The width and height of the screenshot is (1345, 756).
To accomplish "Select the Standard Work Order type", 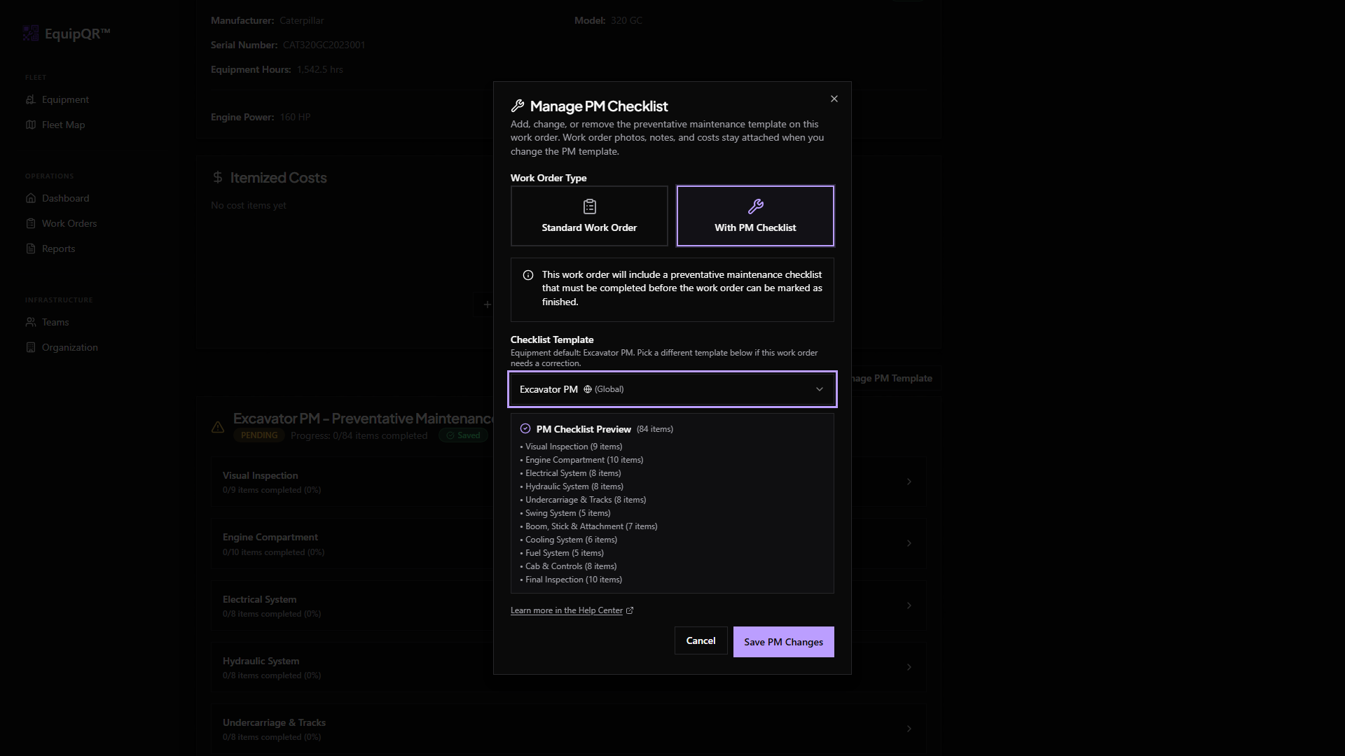I will tap(589, 216).
